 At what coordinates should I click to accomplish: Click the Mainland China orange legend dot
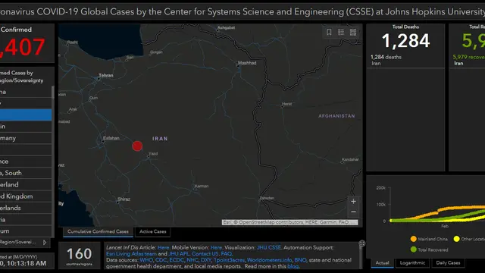(x=413, y=239)
